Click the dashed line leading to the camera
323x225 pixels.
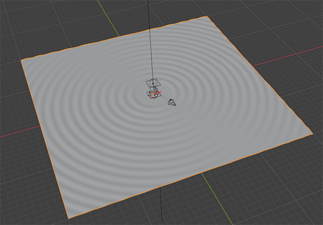[x=163, y=98]
